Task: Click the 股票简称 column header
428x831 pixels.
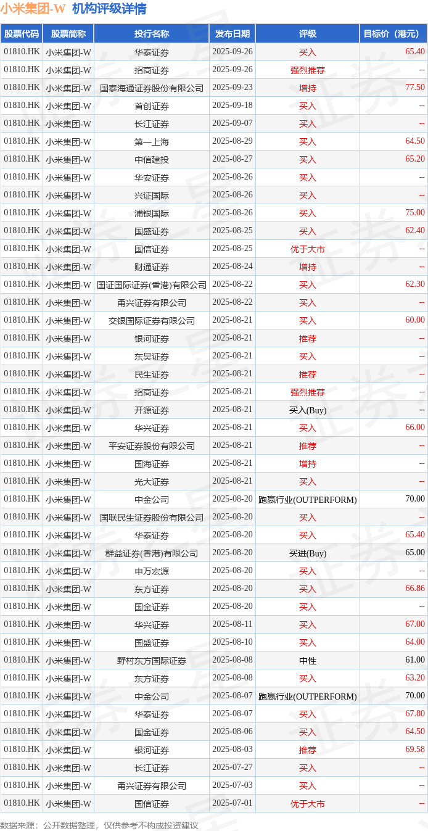Action: 68,34
